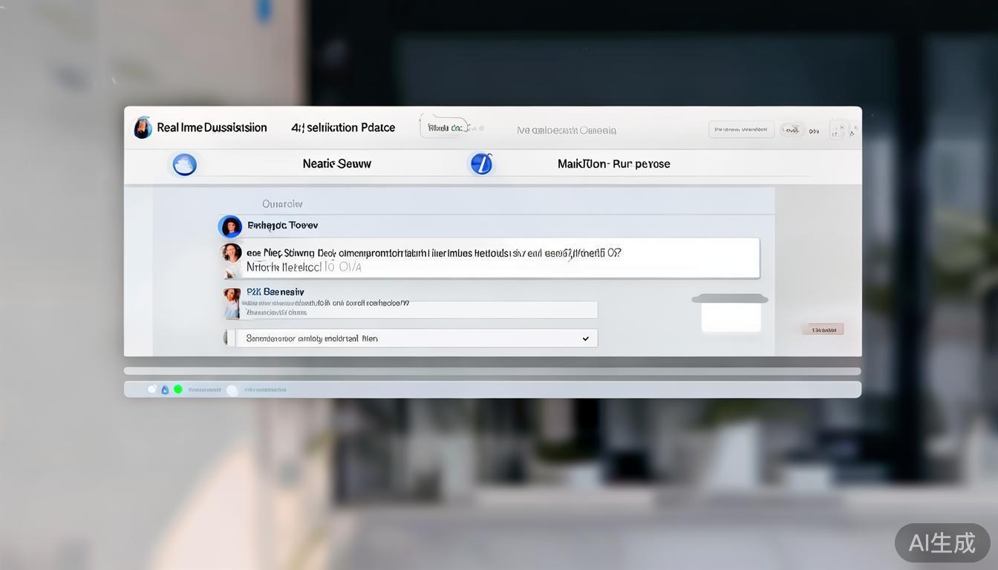Toggle the white circle in middle of bottom bar
This screenshot has height=570, width=998.
tap(232, 390)
